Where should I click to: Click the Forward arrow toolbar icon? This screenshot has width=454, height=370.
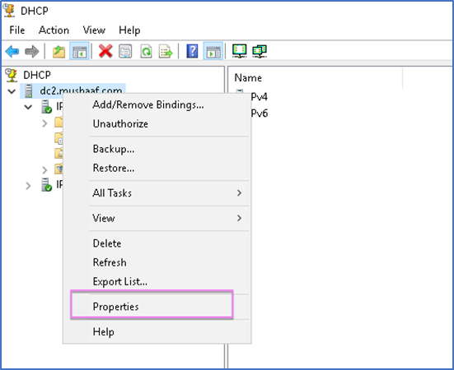coord(32,52)
